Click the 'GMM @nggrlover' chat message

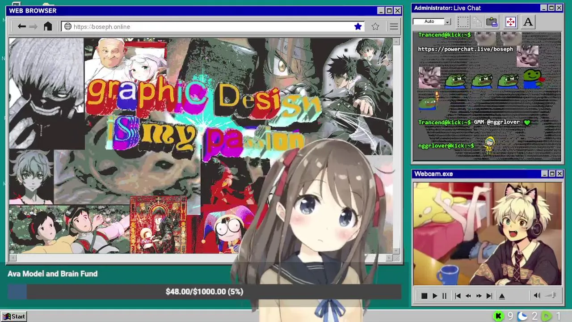coord(496,122)
